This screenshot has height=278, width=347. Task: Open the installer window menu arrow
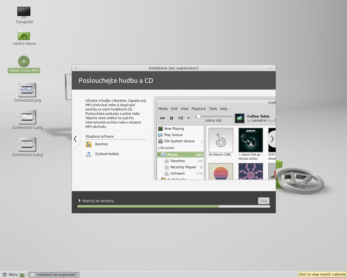tap(76, 68)
